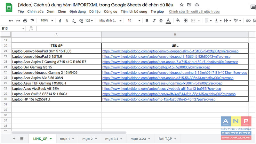Open comment history icon
The image size is (256, 144).
[253, 7]
